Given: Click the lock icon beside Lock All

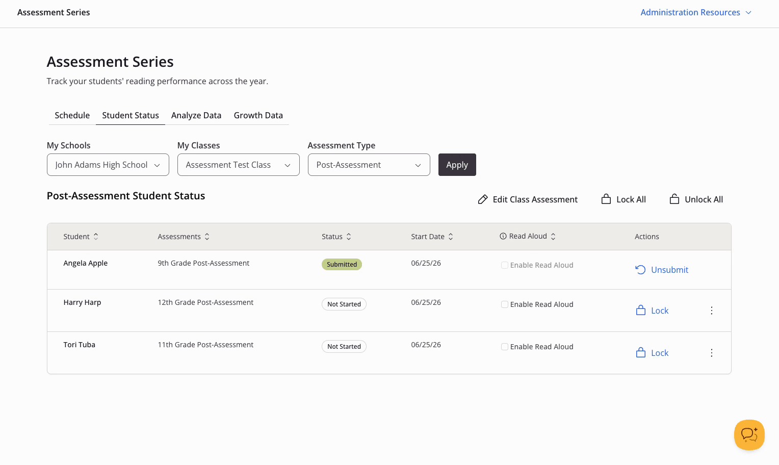Looking at the screenshot, I should tap(606, 199).
